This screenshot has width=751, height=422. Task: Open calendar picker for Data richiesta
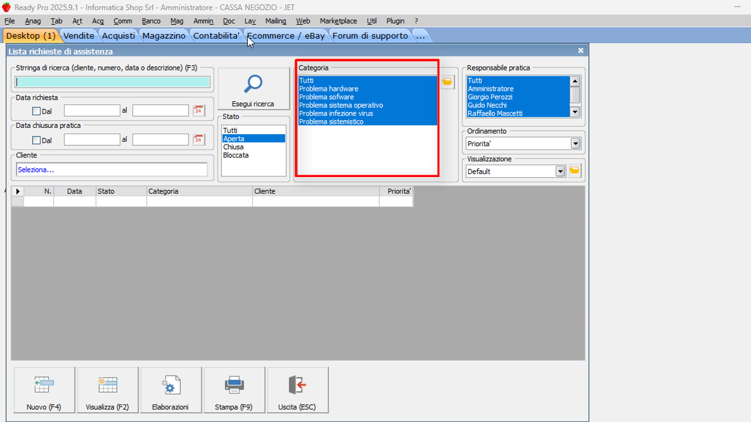[199, 111]
